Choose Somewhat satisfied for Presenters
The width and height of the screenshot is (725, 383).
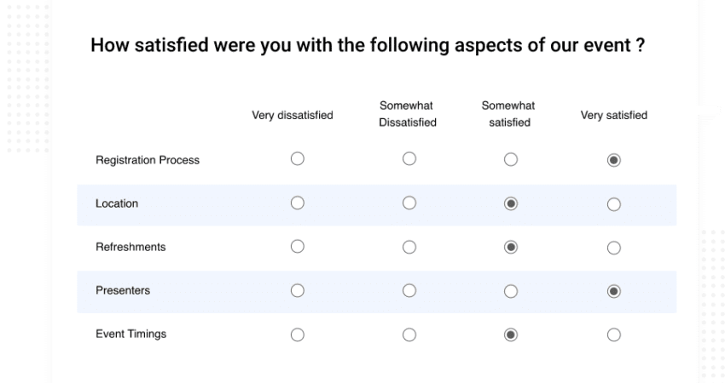(510, 291)
